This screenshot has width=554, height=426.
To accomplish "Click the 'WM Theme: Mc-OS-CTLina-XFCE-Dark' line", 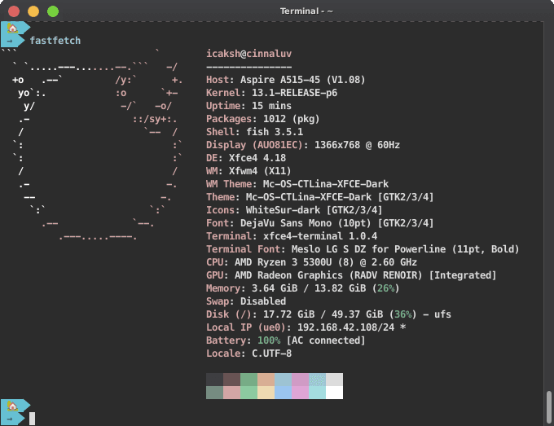I will 297,184.
